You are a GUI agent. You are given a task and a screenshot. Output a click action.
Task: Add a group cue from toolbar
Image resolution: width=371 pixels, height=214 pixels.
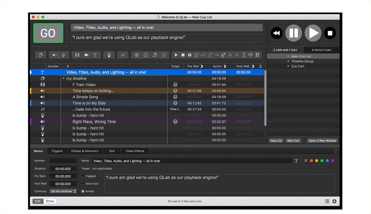click(40, 55)
